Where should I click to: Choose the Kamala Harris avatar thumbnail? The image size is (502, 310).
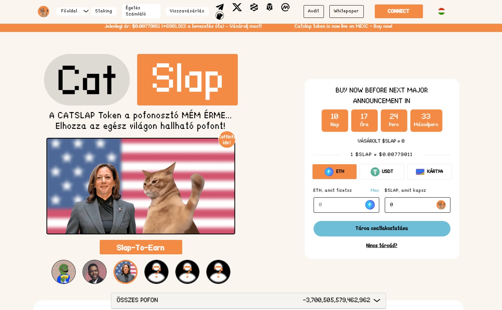coord(125,272)
